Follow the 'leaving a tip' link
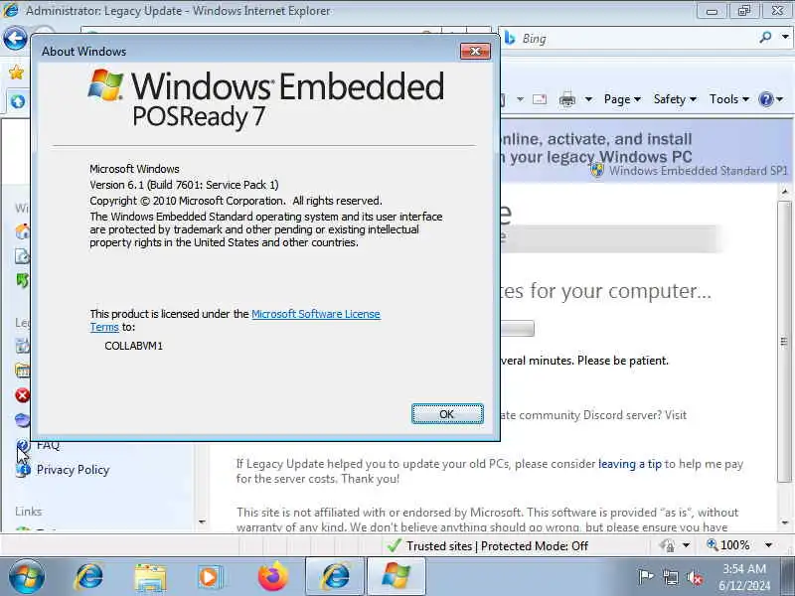This screenshot has width=795, height=596. 630,464
